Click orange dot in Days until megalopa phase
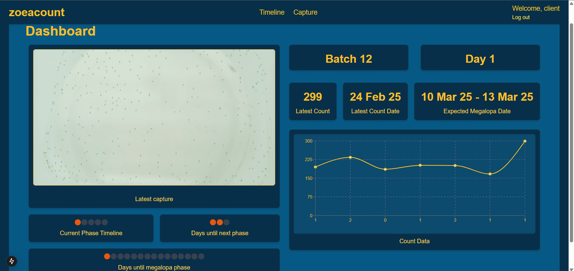Image resolution: width=574 pixels, height=271 pixels. tap(107, 256)
